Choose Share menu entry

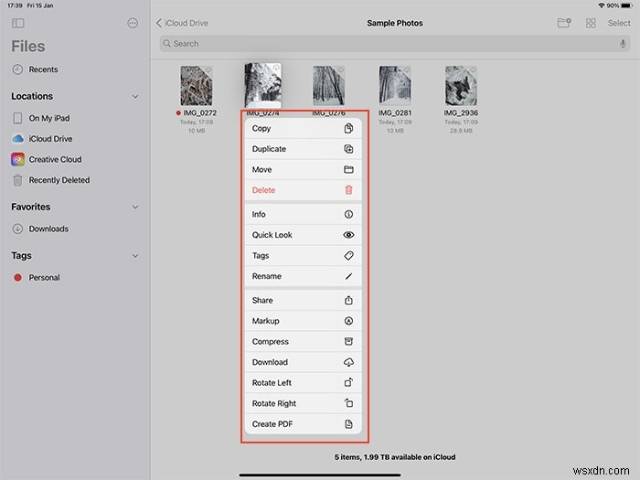pyautogui.click(x=304, y=300)
